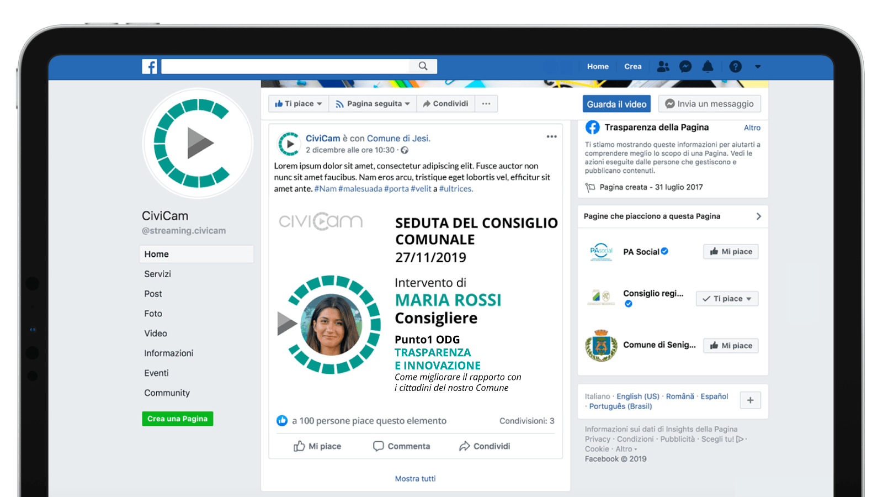The width and height of the screenshot is (883, 497).
Task: Select Post in page sidebar
Action: pyautogui.click(x=153, y=294)
